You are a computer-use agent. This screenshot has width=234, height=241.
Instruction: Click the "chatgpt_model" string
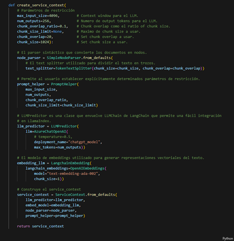tap(85, 142)
